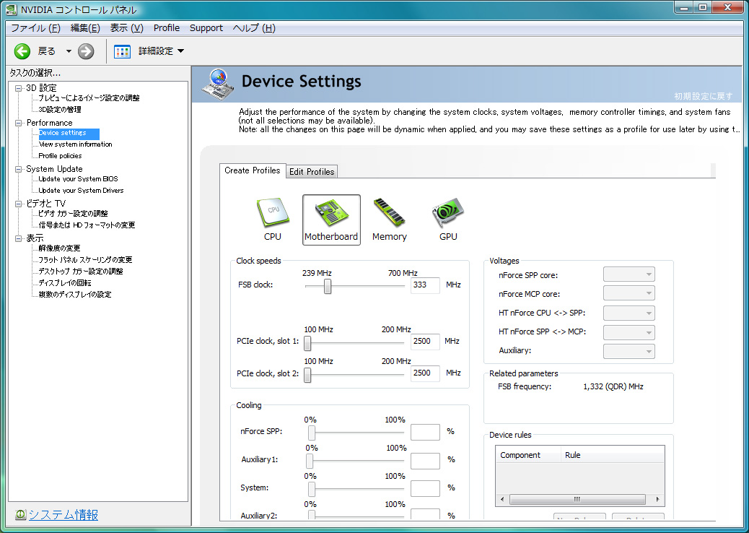Open View system information in the tree
This screenshot has width=749, height=533.
75,144
